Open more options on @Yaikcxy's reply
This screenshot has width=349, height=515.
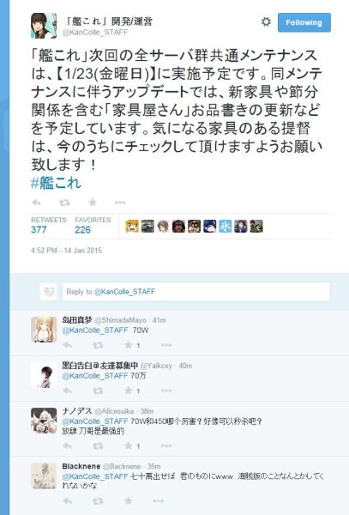pyautogui.click(x=166, y=391)
